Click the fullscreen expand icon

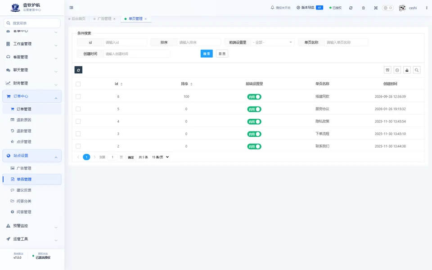click(376, 8)
